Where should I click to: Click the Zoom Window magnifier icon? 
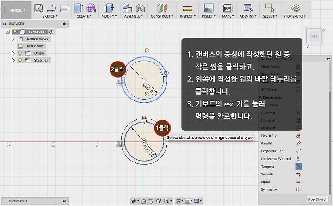point(166,201)
